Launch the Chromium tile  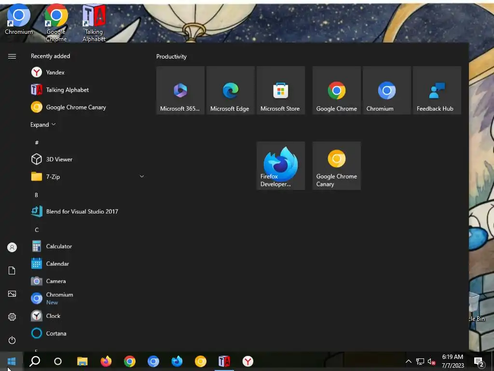pyautogui.click(x=387, y=90)
